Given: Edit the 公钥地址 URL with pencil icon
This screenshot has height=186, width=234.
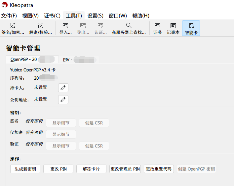Looking at the screenshot, I should coord(63,99).
